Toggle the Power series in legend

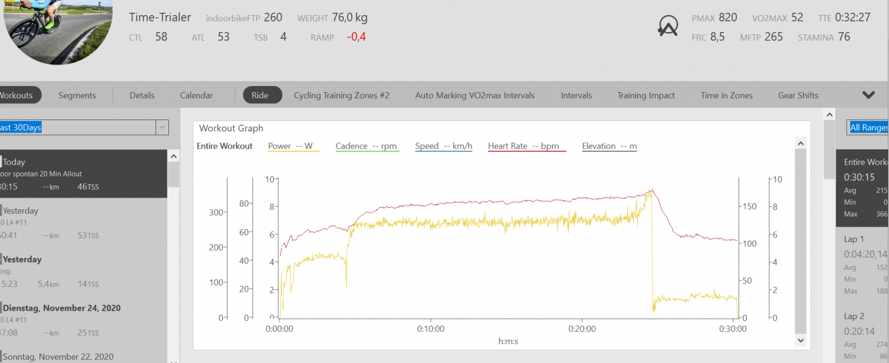coord(293,146)
